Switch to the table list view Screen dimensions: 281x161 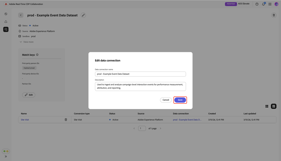[x=274, y=106]
